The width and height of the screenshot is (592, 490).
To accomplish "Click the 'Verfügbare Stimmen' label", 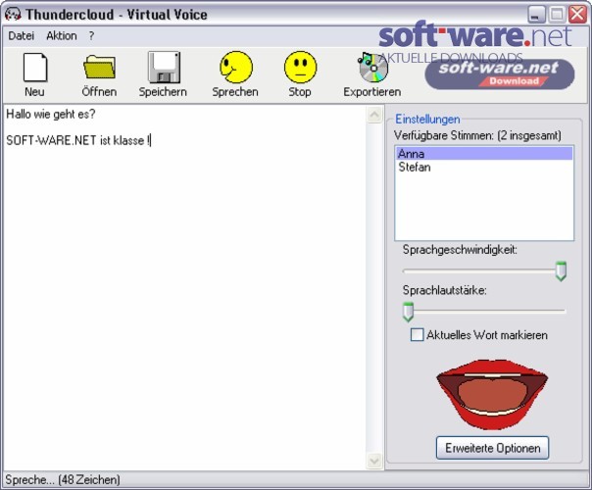I will (477, 135).
